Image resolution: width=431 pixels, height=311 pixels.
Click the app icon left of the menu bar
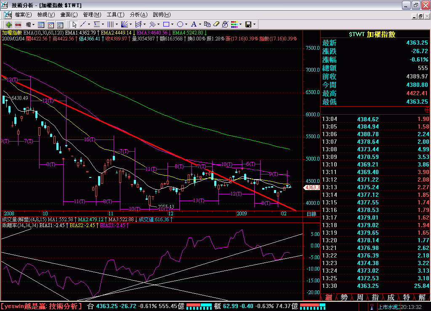[x=8, y=15]
